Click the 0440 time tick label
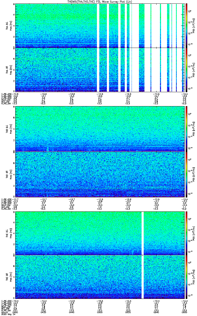 coord(71,313)
